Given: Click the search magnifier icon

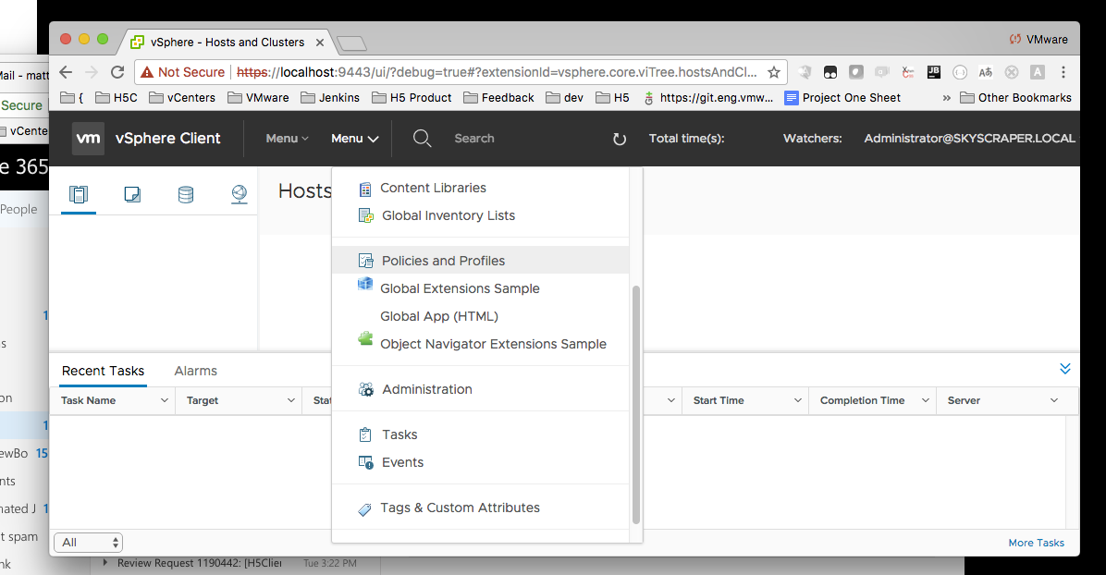Looking at the screenshot, I should [422, 139].
